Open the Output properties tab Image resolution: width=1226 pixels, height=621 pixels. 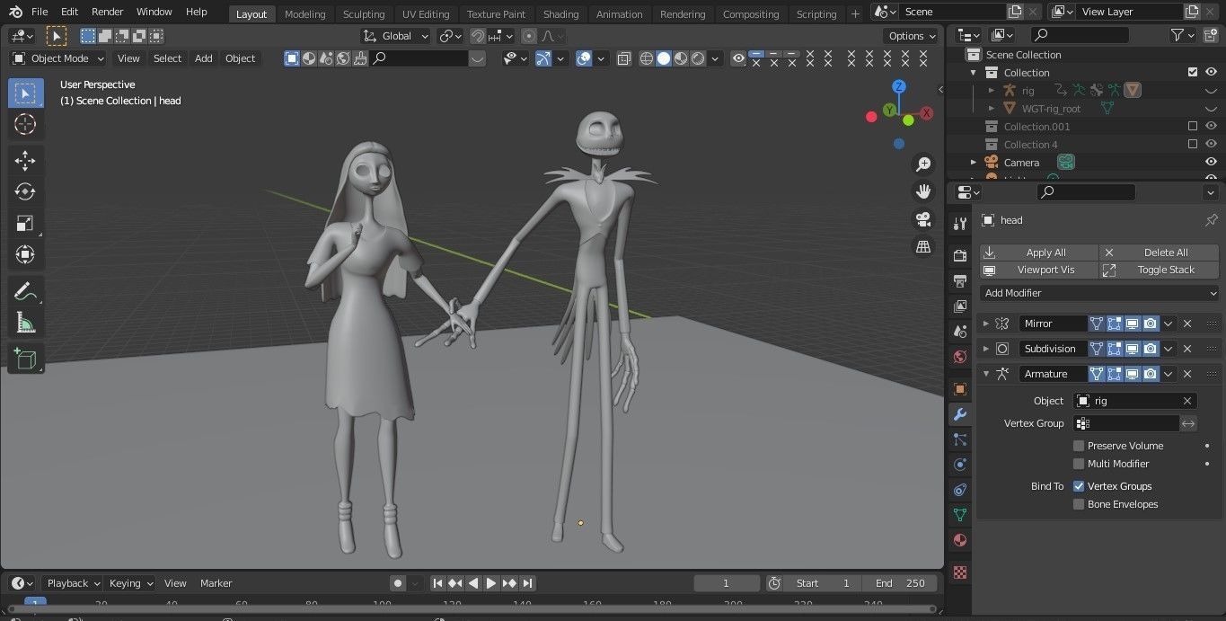(960, 281)
